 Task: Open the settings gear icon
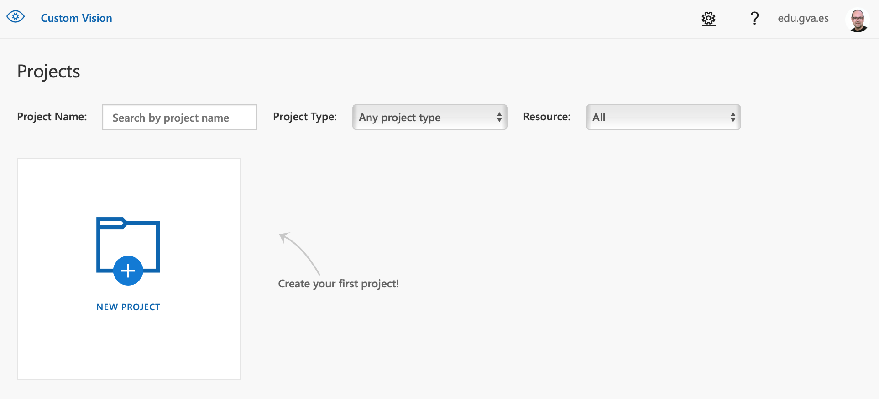coord(708,19)
